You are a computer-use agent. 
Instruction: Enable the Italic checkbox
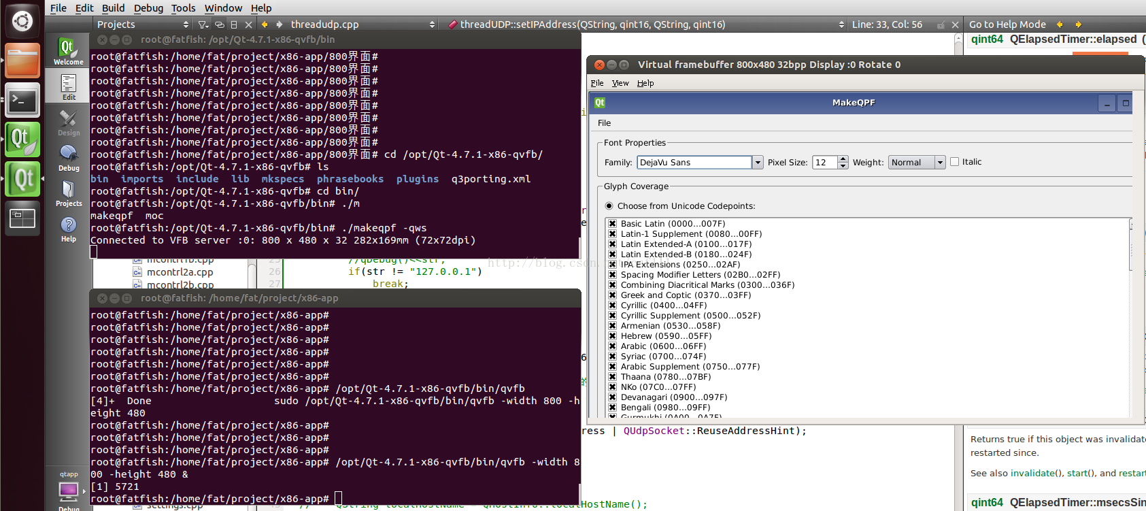pyautogui.click(x=954, y=162)
